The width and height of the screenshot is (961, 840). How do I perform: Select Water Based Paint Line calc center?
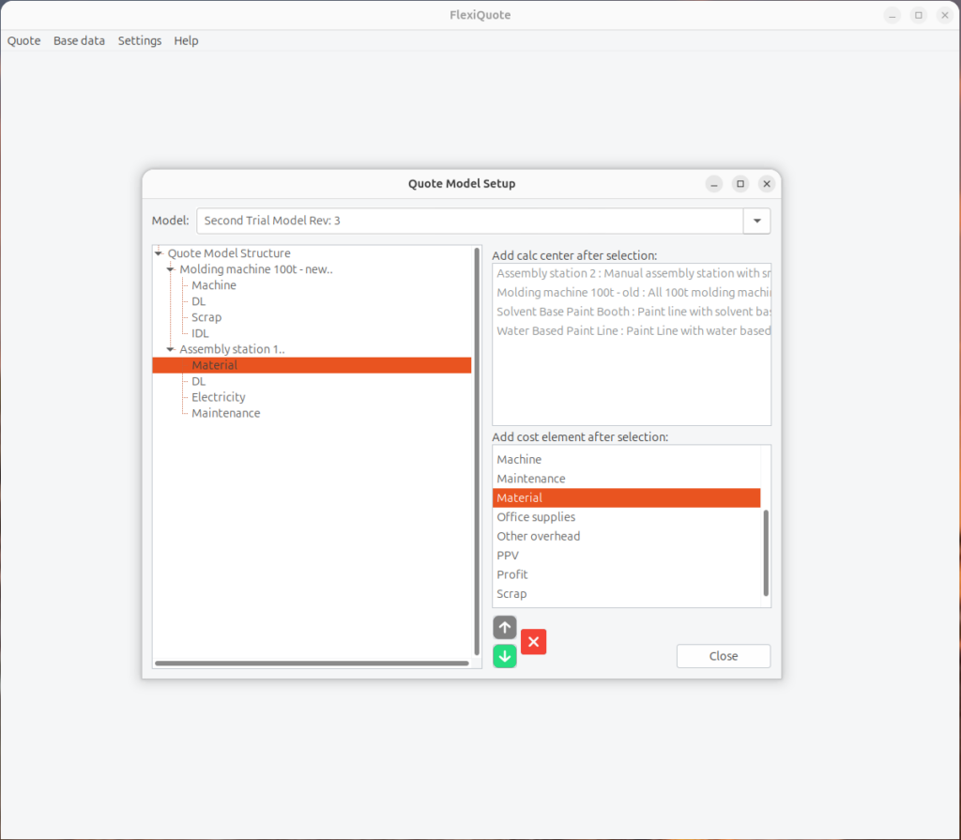point(633,330)
